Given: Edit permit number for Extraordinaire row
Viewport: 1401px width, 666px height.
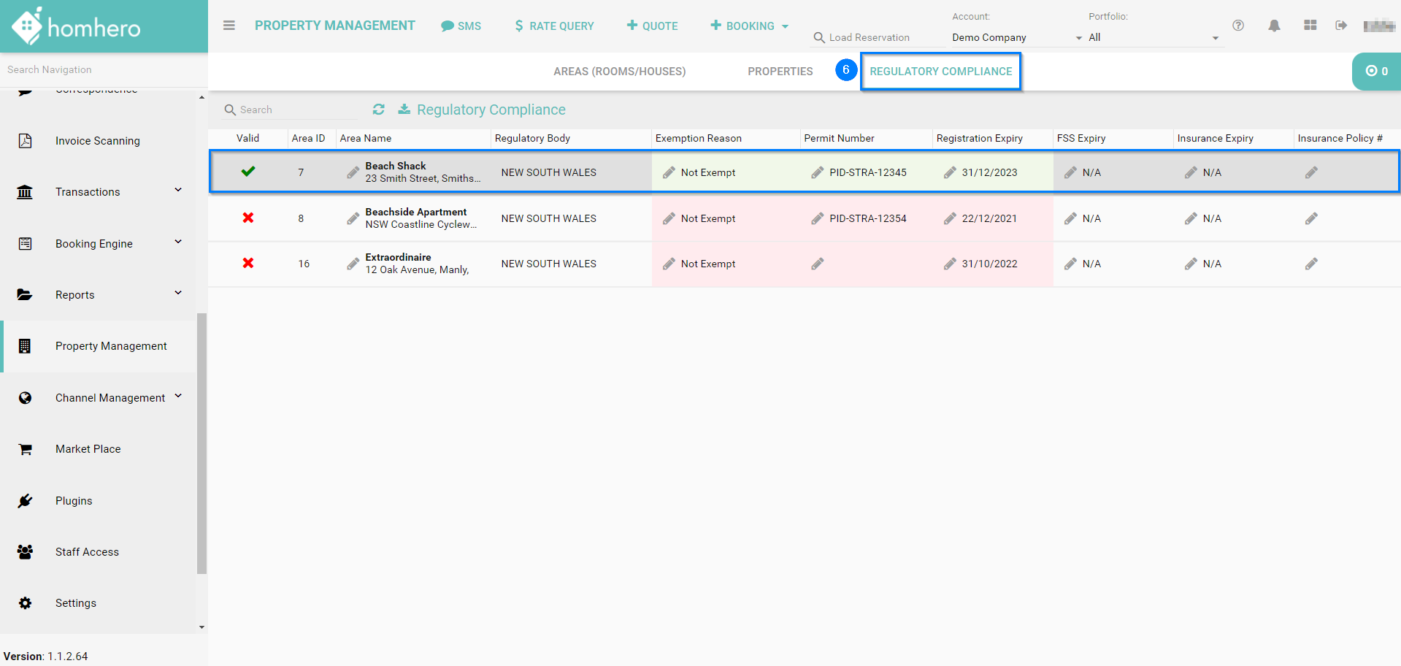Looking at the screenshot, I should click(x=818, y=264).
